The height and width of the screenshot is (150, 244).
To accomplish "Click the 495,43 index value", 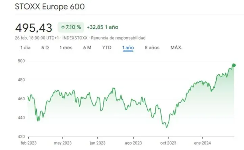I will 34,27.
